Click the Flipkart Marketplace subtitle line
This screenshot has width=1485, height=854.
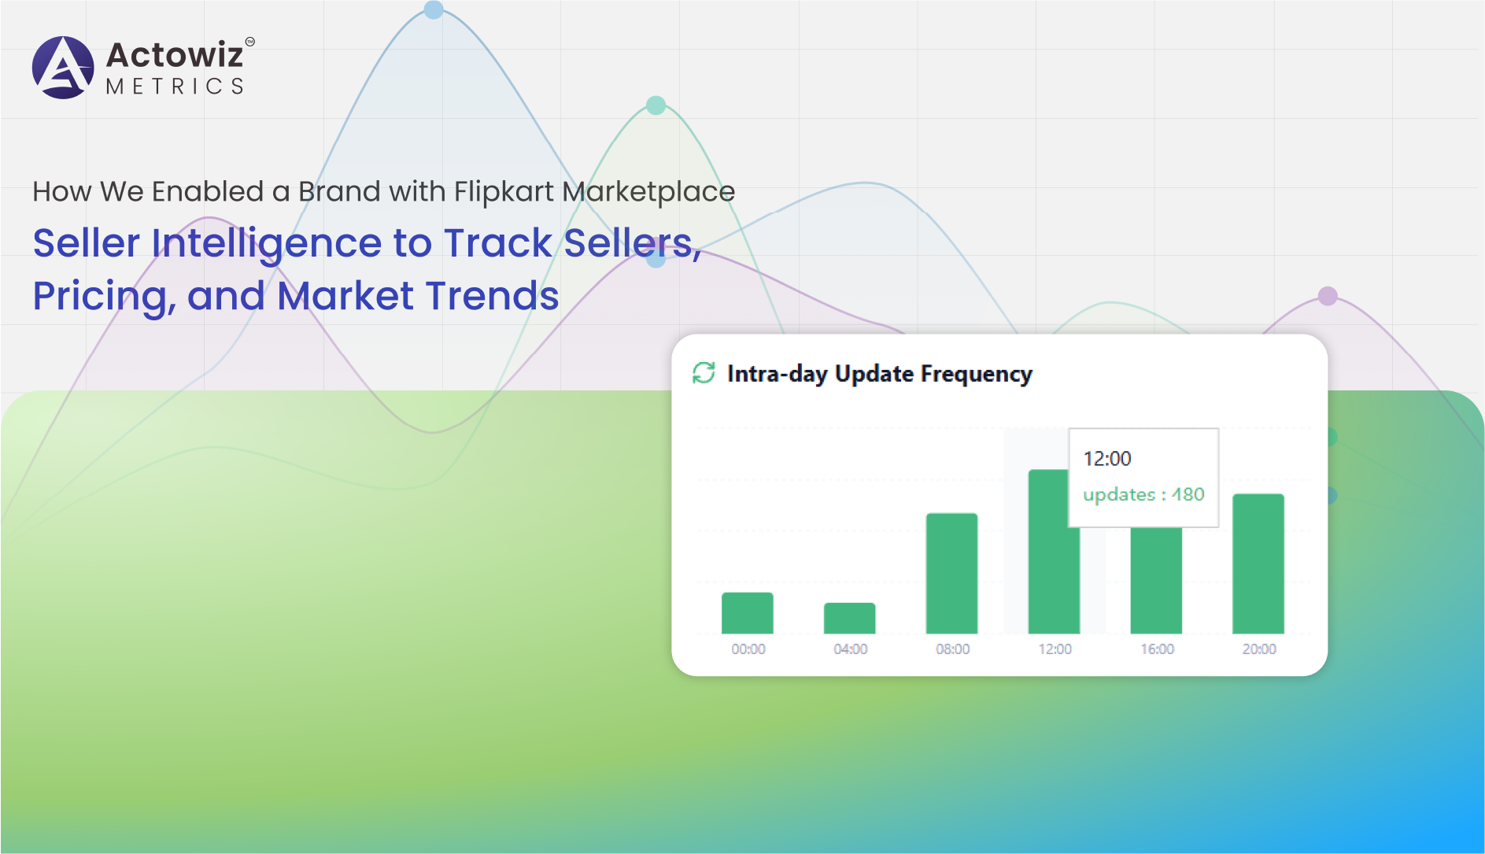(x=383, y=191)
